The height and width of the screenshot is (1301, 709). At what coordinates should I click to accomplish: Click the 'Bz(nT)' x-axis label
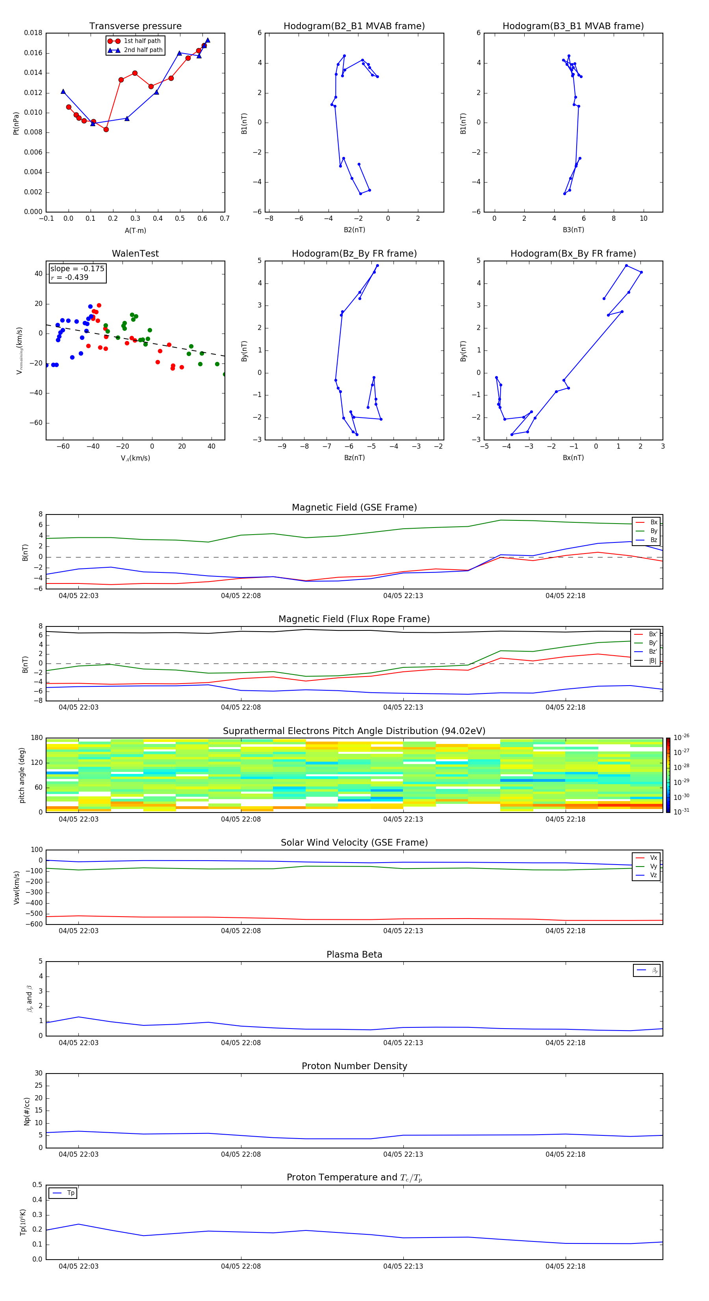pos(354,458)
